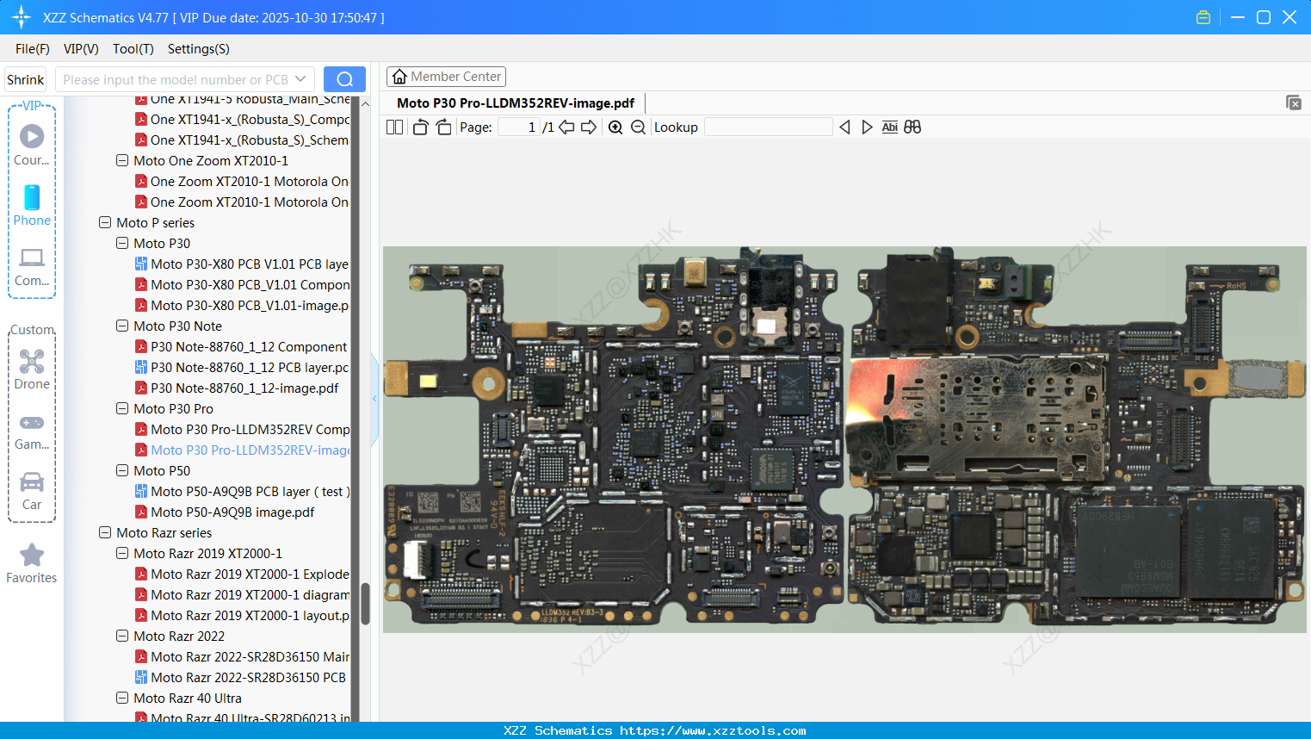Viewport: 1311px width, 739px height.
Task: Collapse the Moto Razr series node
Action: point(105,533)
